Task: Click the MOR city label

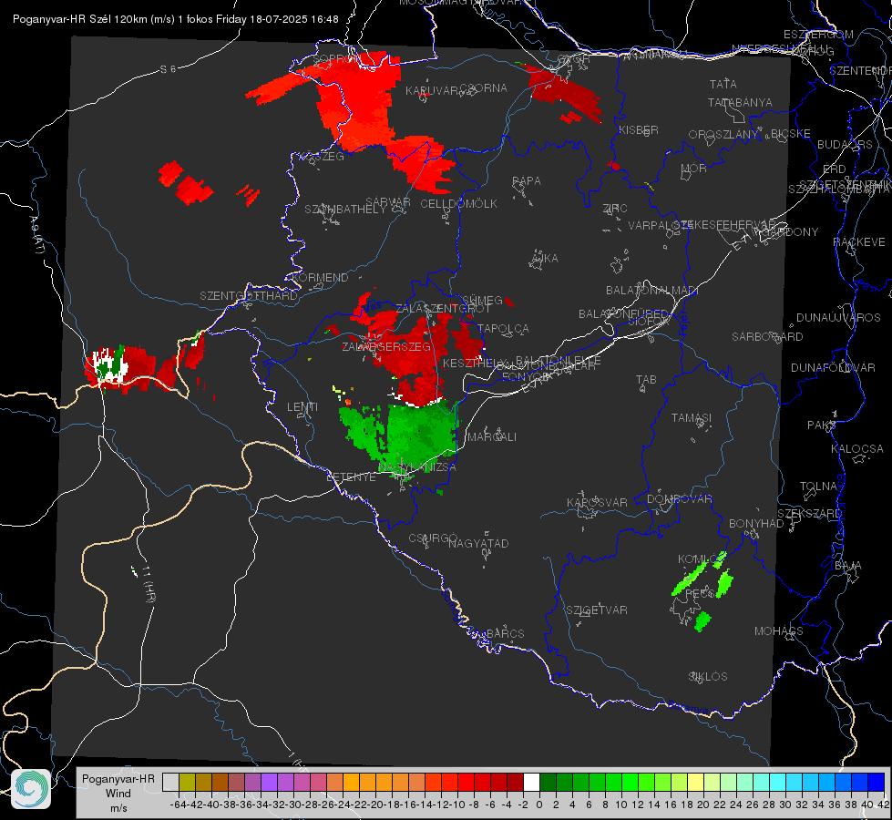Action: [694, 169]
